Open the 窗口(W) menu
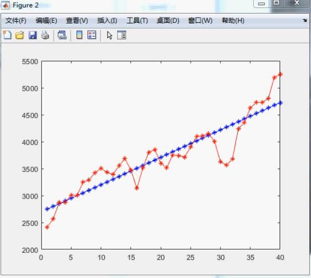 click(x=200, y=21)
